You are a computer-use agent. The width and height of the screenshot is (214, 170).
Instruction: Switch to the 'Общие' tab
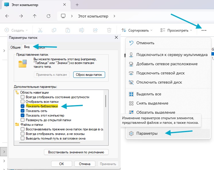[x=16, y=47]
